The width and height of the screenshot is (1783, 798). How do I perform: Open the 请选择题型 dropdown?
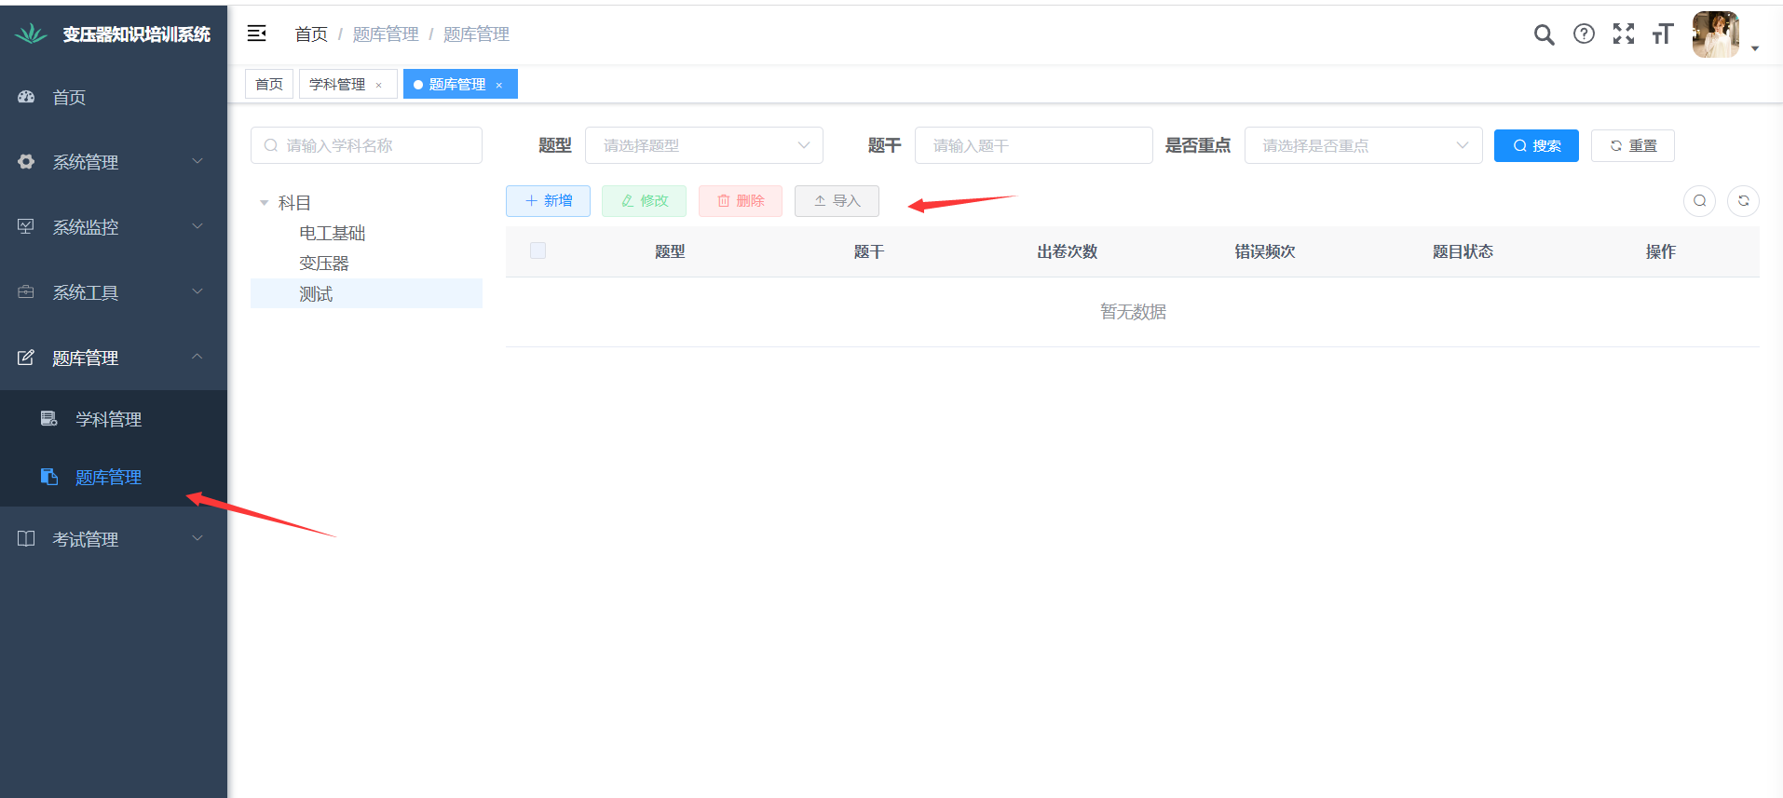704,145
